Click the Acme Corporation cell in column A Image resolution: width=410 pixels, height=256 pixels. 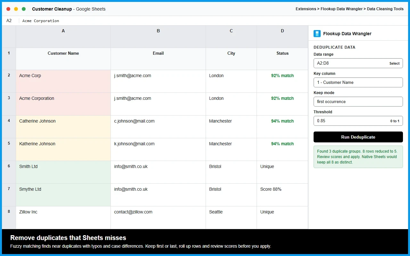[x=63, y=104]
